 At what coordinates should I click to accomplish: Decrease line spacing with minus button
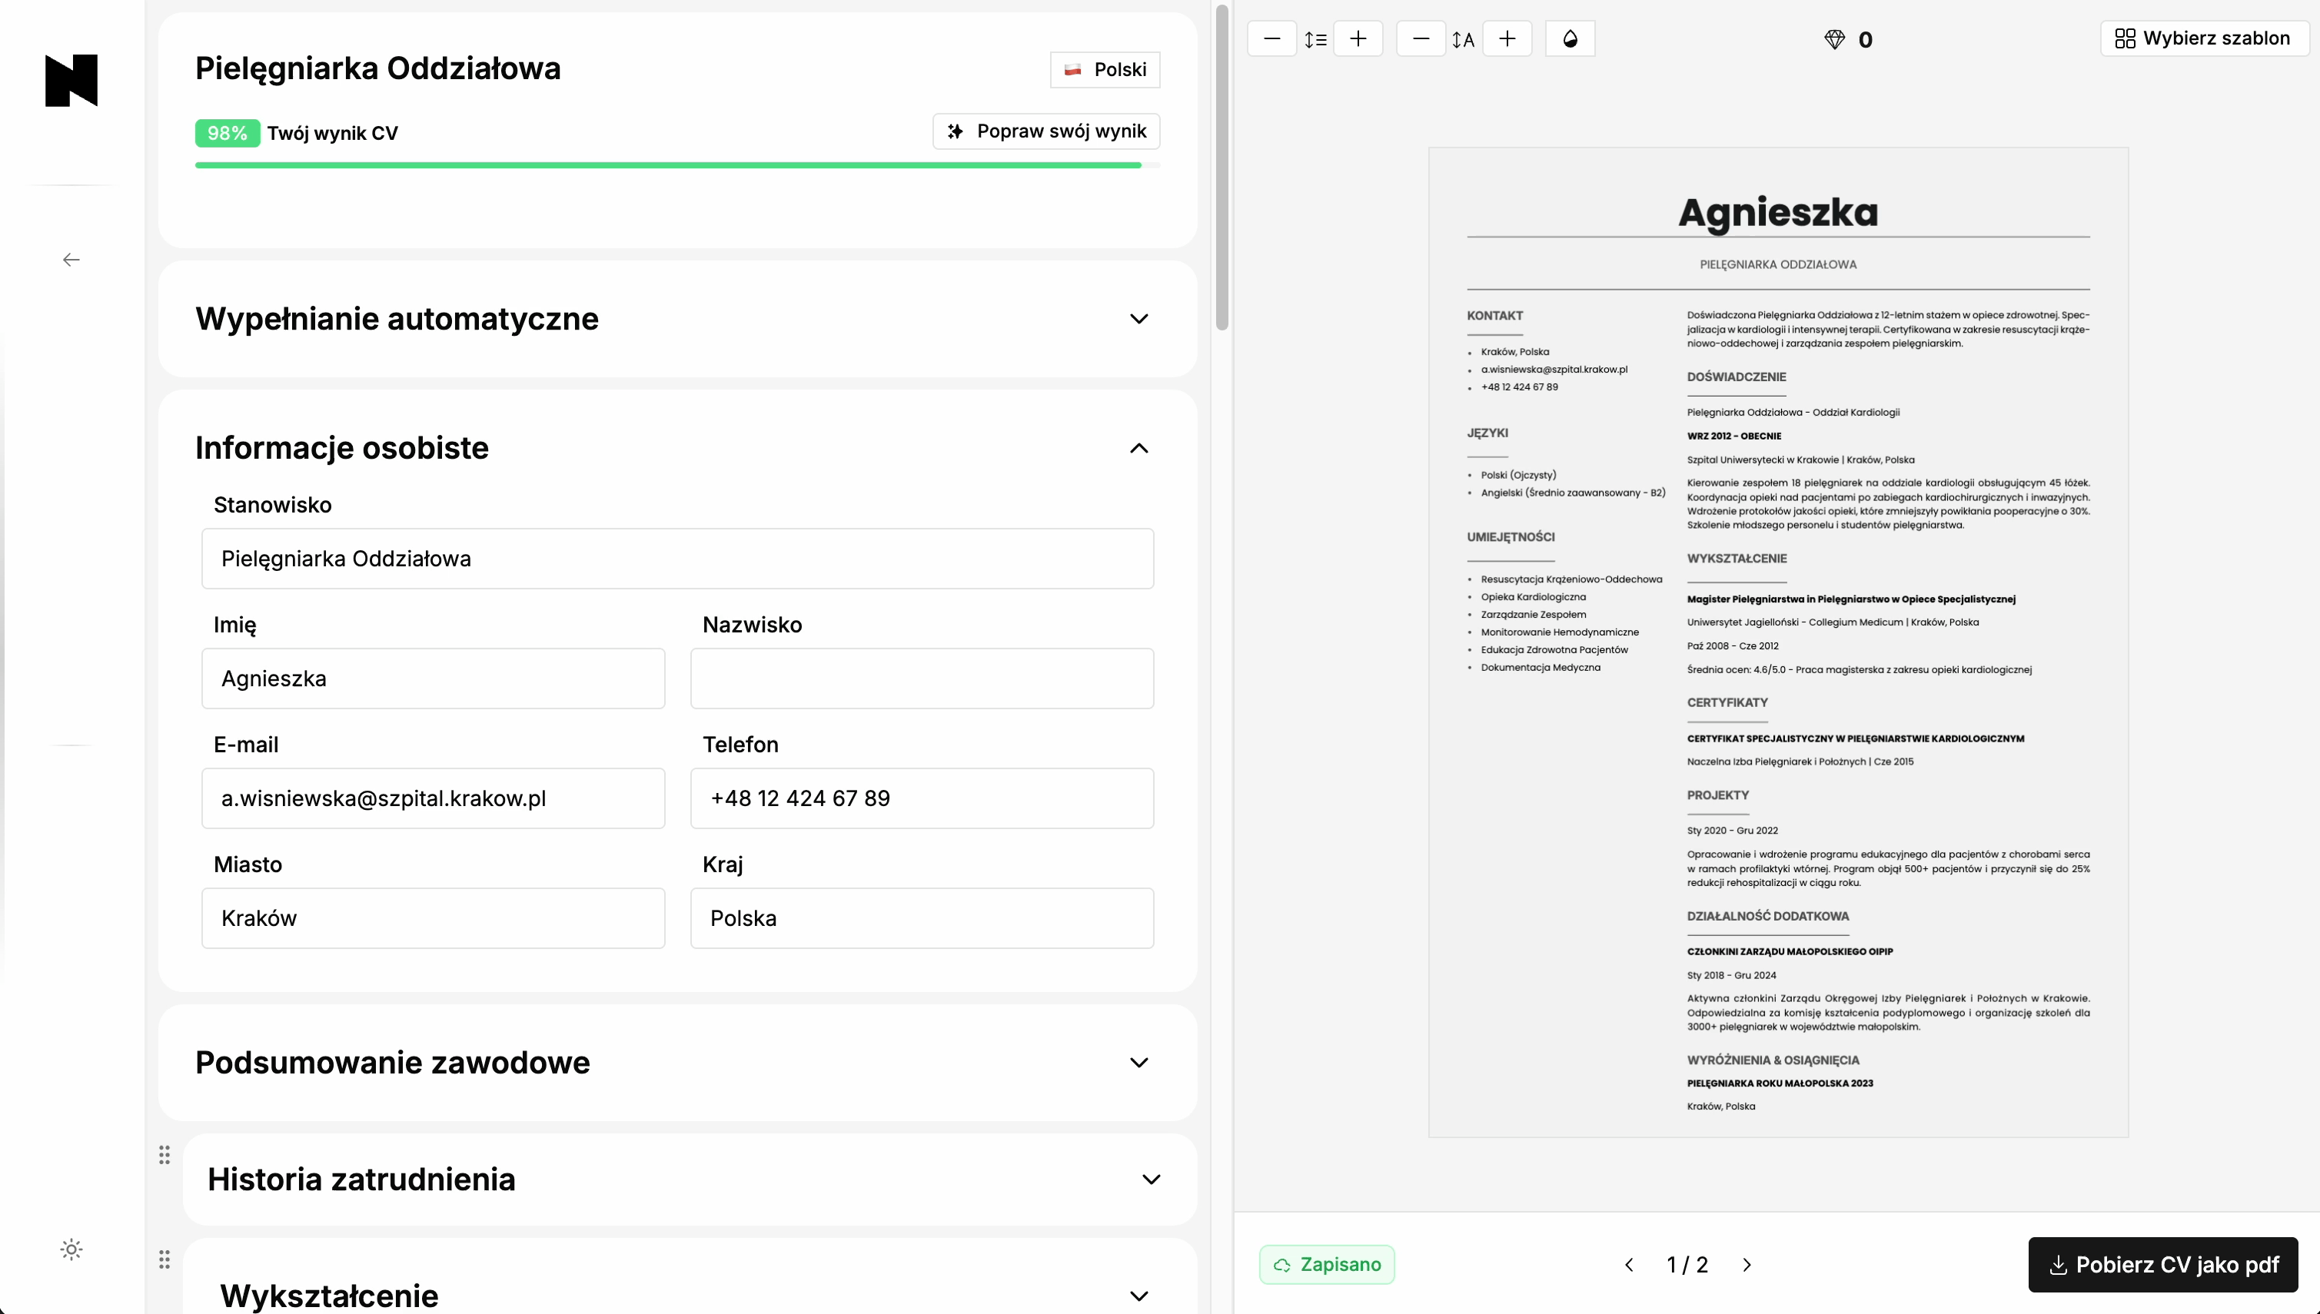coord(1272,39)
